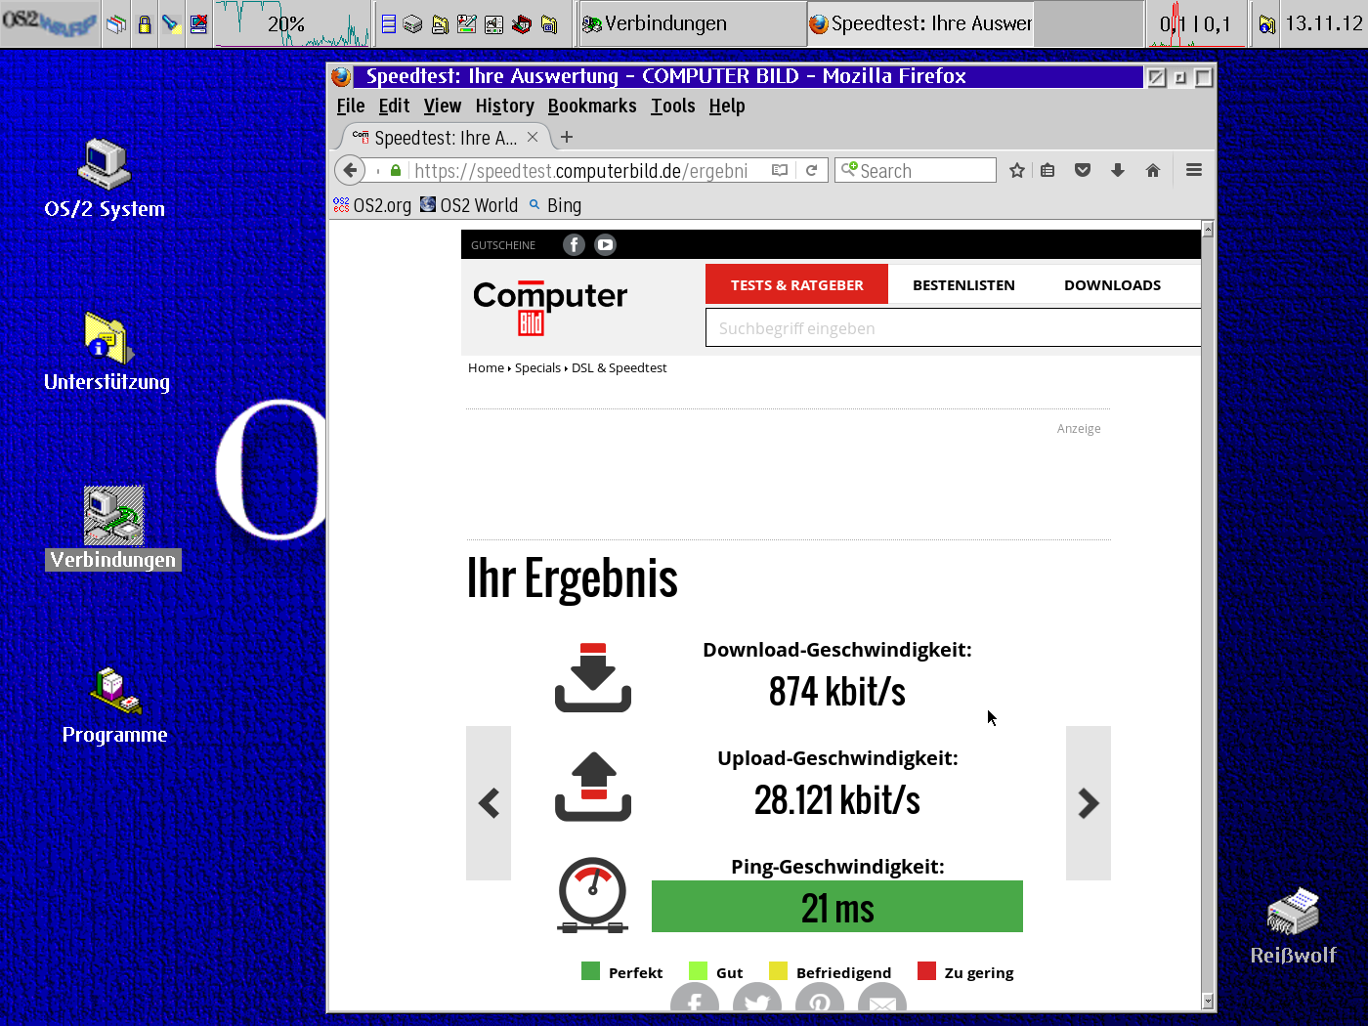The image size is (1368, 1026).
Task: Click the Home breadcrumb link
Action: pos(486,367)
